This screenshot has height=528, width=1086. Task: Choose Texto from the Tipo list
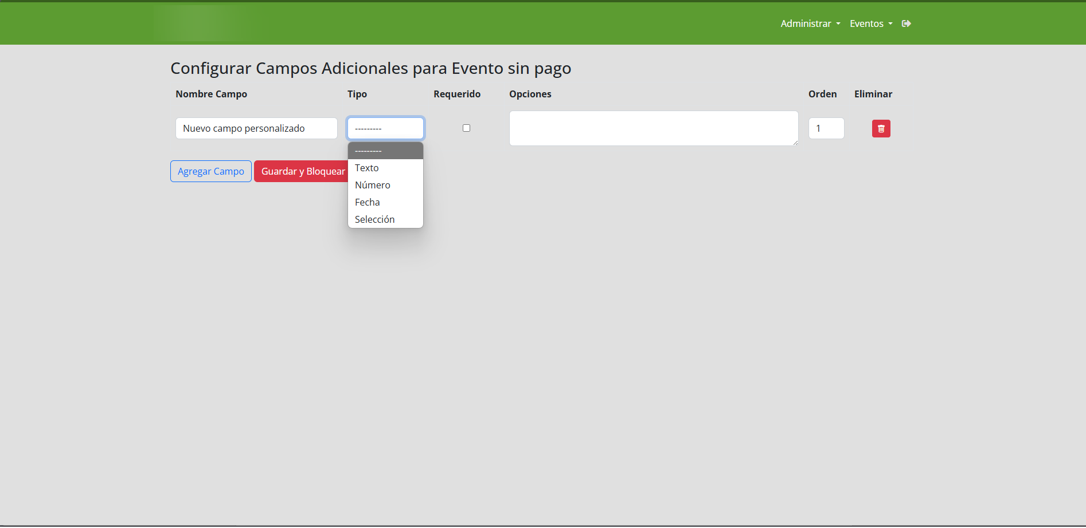(367, 168)
